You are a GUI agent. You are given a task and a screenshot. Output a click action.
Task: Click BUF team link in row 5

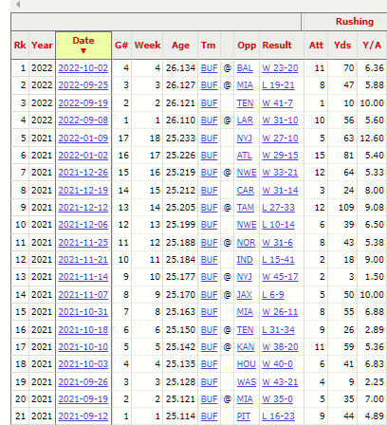point(209,139)
